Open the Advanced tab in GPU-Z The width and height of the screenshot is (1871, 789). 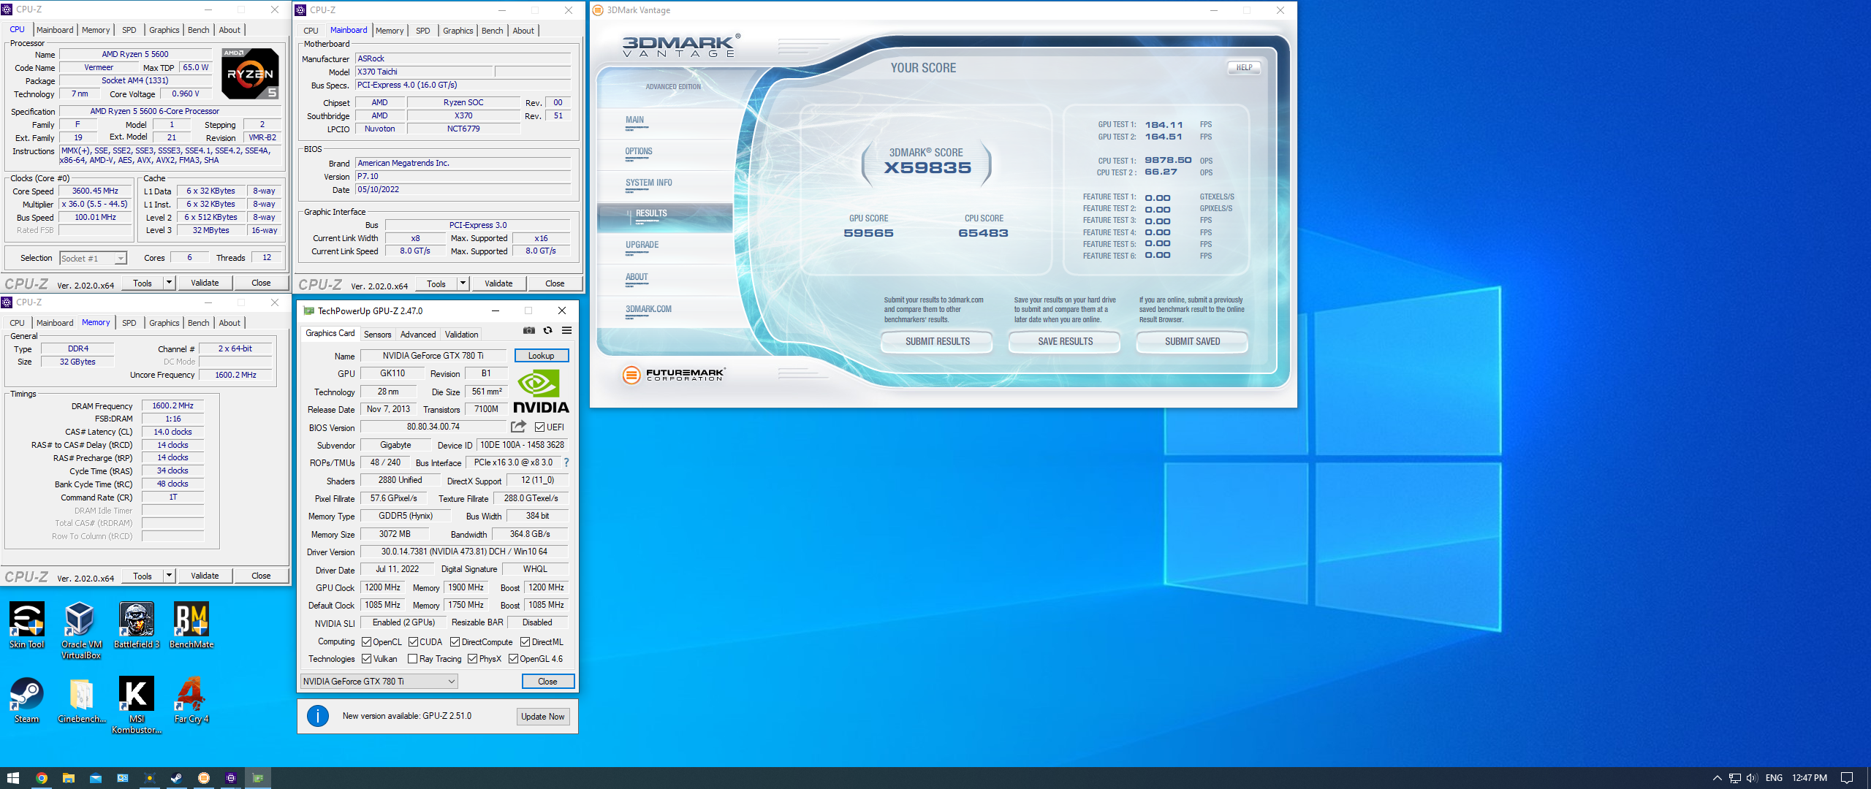(x=418, y=335)
